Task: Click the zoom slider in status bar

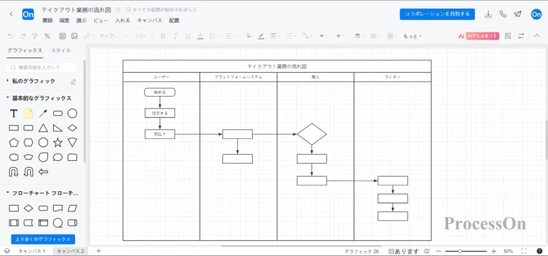Action: point(460,251)
